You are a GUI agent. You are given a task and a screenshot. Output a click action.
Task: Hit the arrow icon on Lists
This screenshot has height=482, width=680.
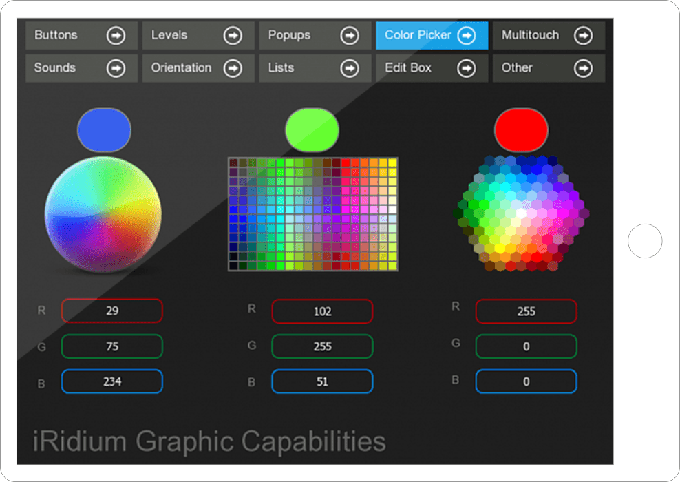[350, 68]
